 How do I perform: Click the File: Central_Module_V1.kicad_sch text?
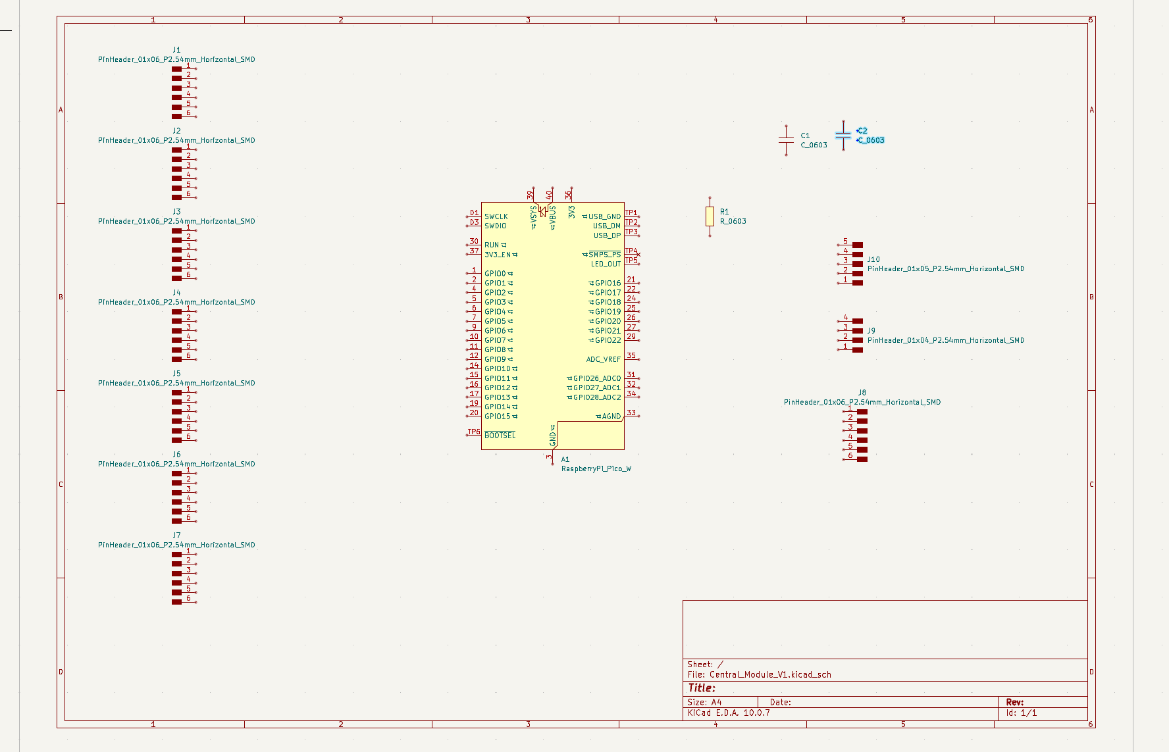(760, 674)
